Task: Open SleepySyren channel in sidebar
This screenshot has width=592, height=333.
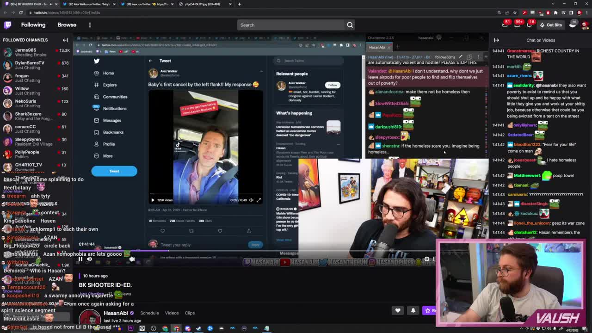Action: [x=36, y=142]
